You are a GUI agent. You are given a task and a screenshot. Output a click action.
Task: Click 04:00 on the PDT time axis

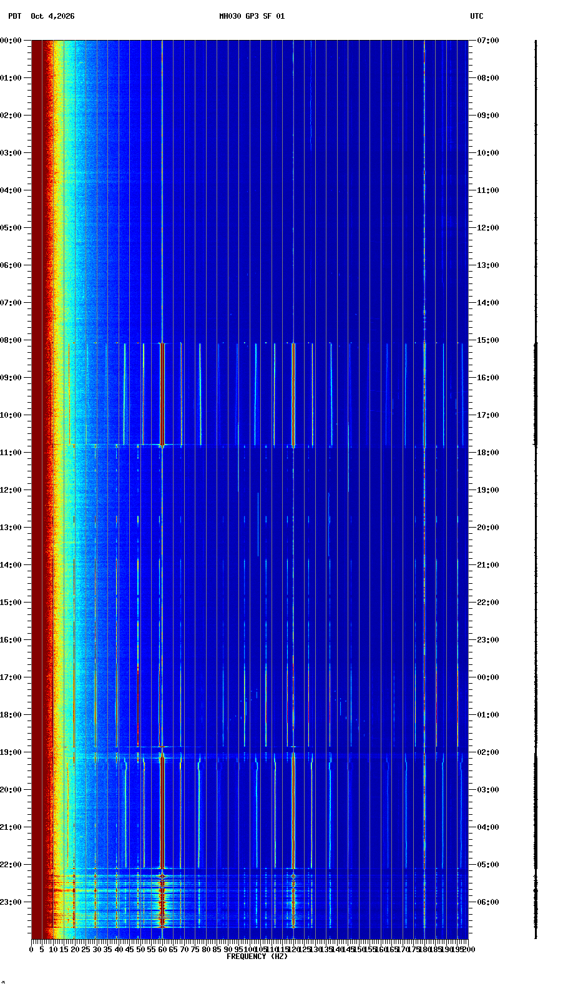(11, 190)
